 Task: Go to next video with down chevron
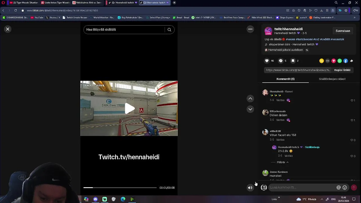coord(250,109)
